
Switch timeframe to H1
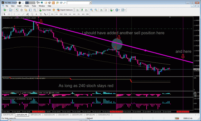(70, 14)
